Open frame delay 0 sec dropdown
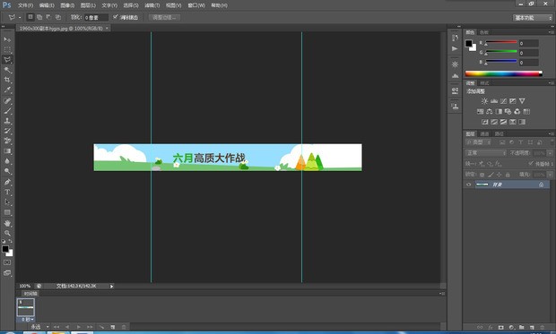Viewport: 556px width, 334px height. pyautogui.click(x=28, y=320)
